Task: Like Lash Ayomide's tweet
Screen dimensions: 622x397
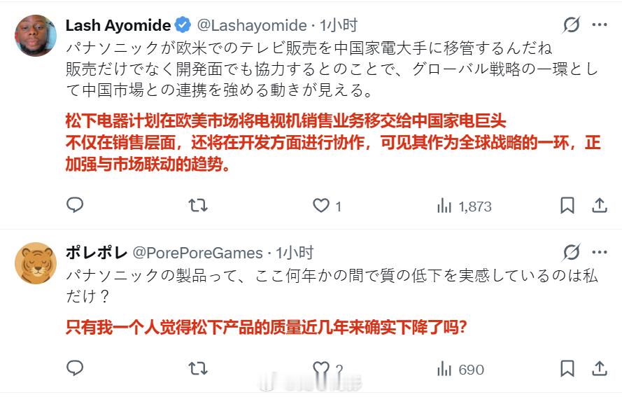Action: pos(321,205)
